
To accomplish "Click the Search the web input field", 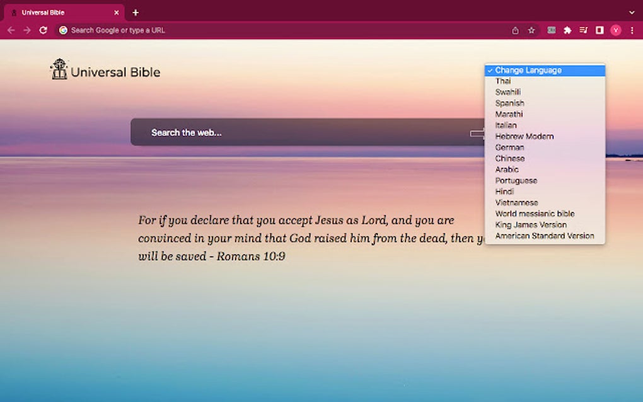I will [284, 132].
